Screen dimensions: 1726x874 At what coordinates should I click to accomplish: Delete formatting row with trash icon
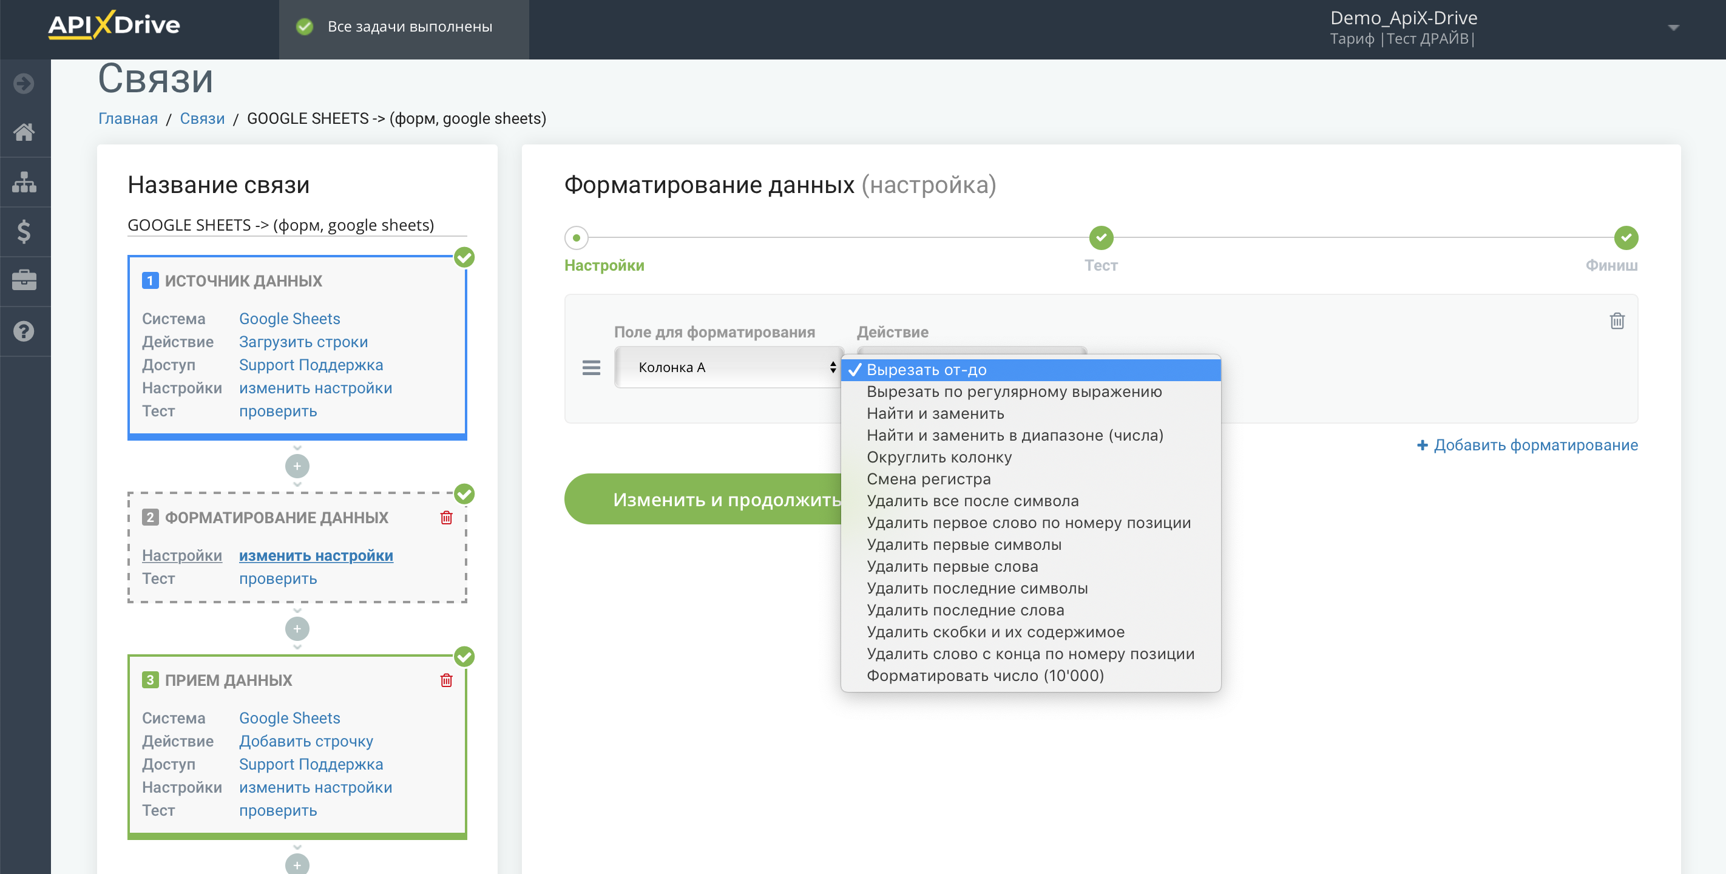point(1617,321)
